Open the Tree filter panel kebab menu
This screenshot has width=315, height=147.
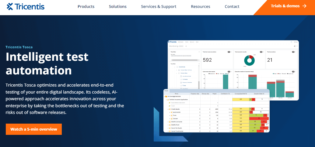[199, 64]
